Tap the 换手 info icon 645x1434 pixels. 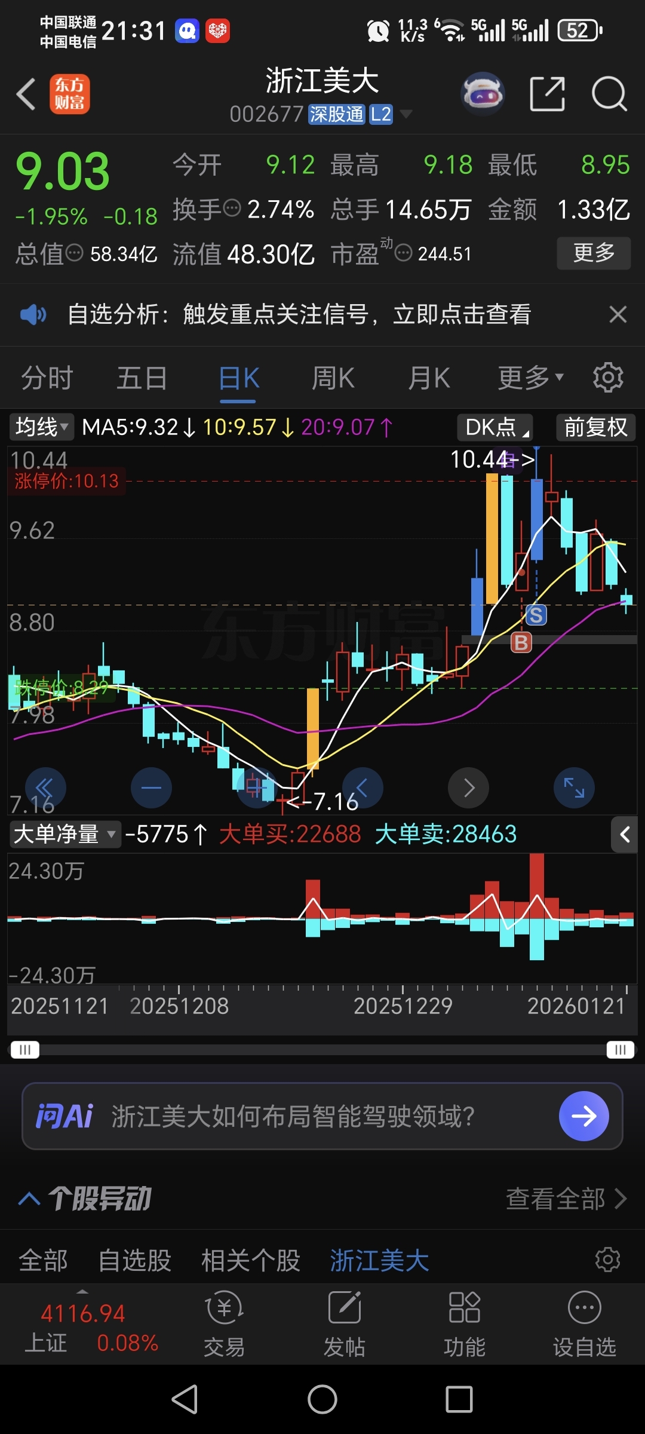click(232, 208)
